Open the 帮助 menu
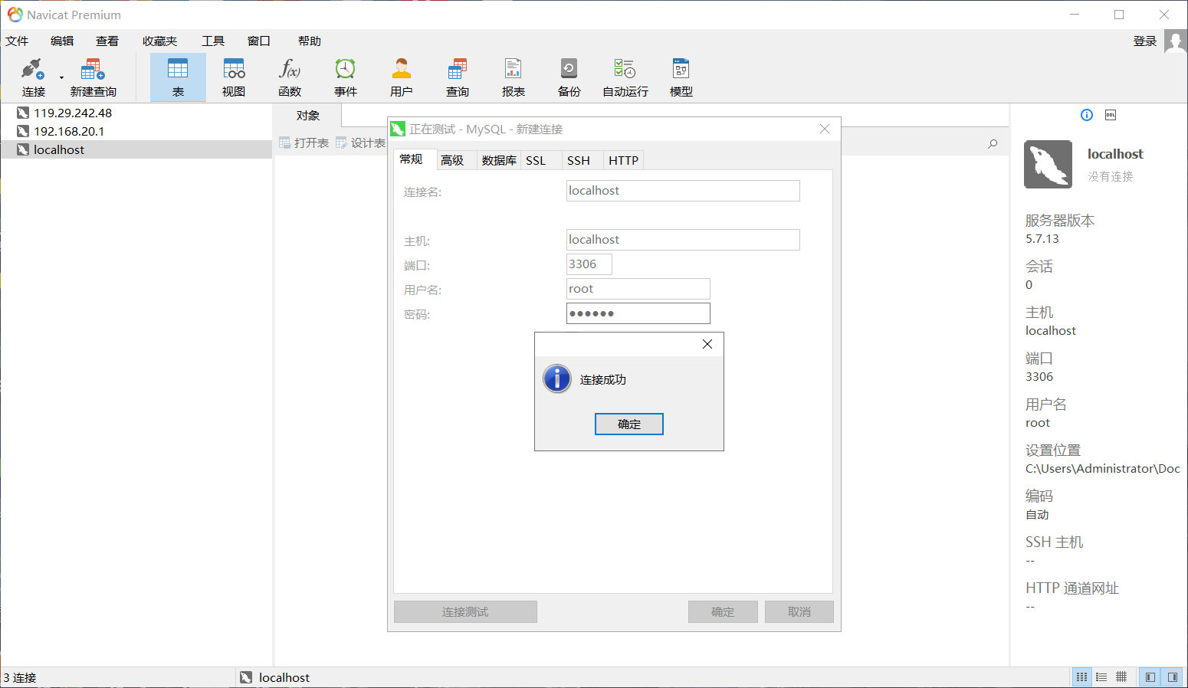 coord(310,41)
